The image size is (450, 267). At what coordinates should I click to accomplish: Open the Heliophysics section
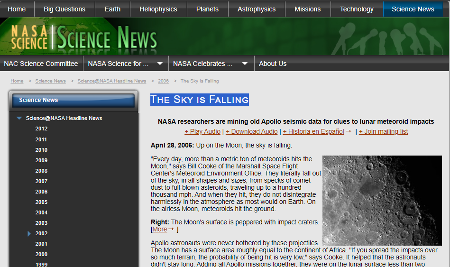[158, 9]
